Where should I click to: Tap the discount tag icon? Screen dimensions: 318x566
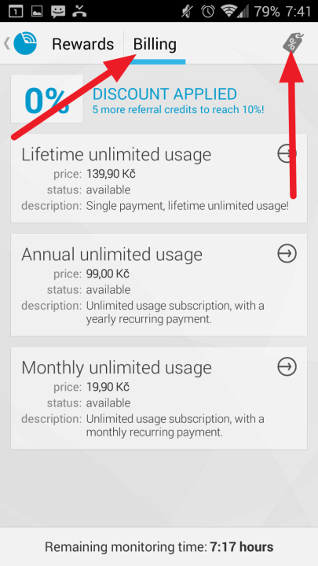tap(293, 42)
